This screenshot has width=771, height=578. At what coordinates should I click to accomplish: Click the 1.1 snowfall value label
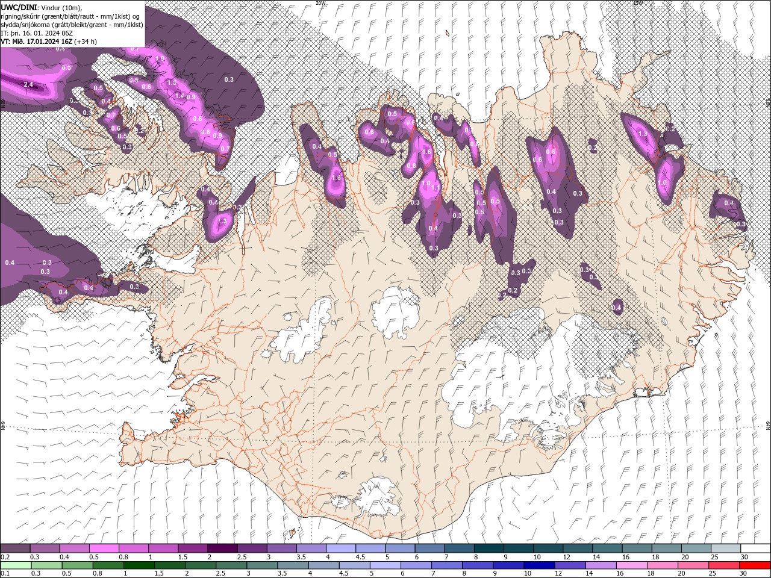pyautogui.click(x=435, y=188)
